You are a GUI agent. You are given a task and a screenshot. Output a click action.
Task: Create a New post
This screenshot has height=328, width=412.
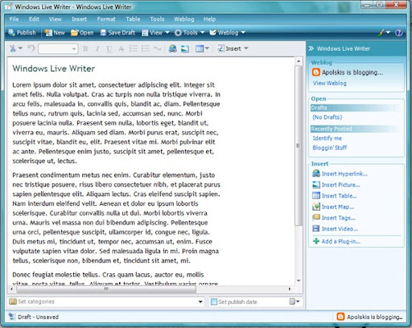[55, 33]
